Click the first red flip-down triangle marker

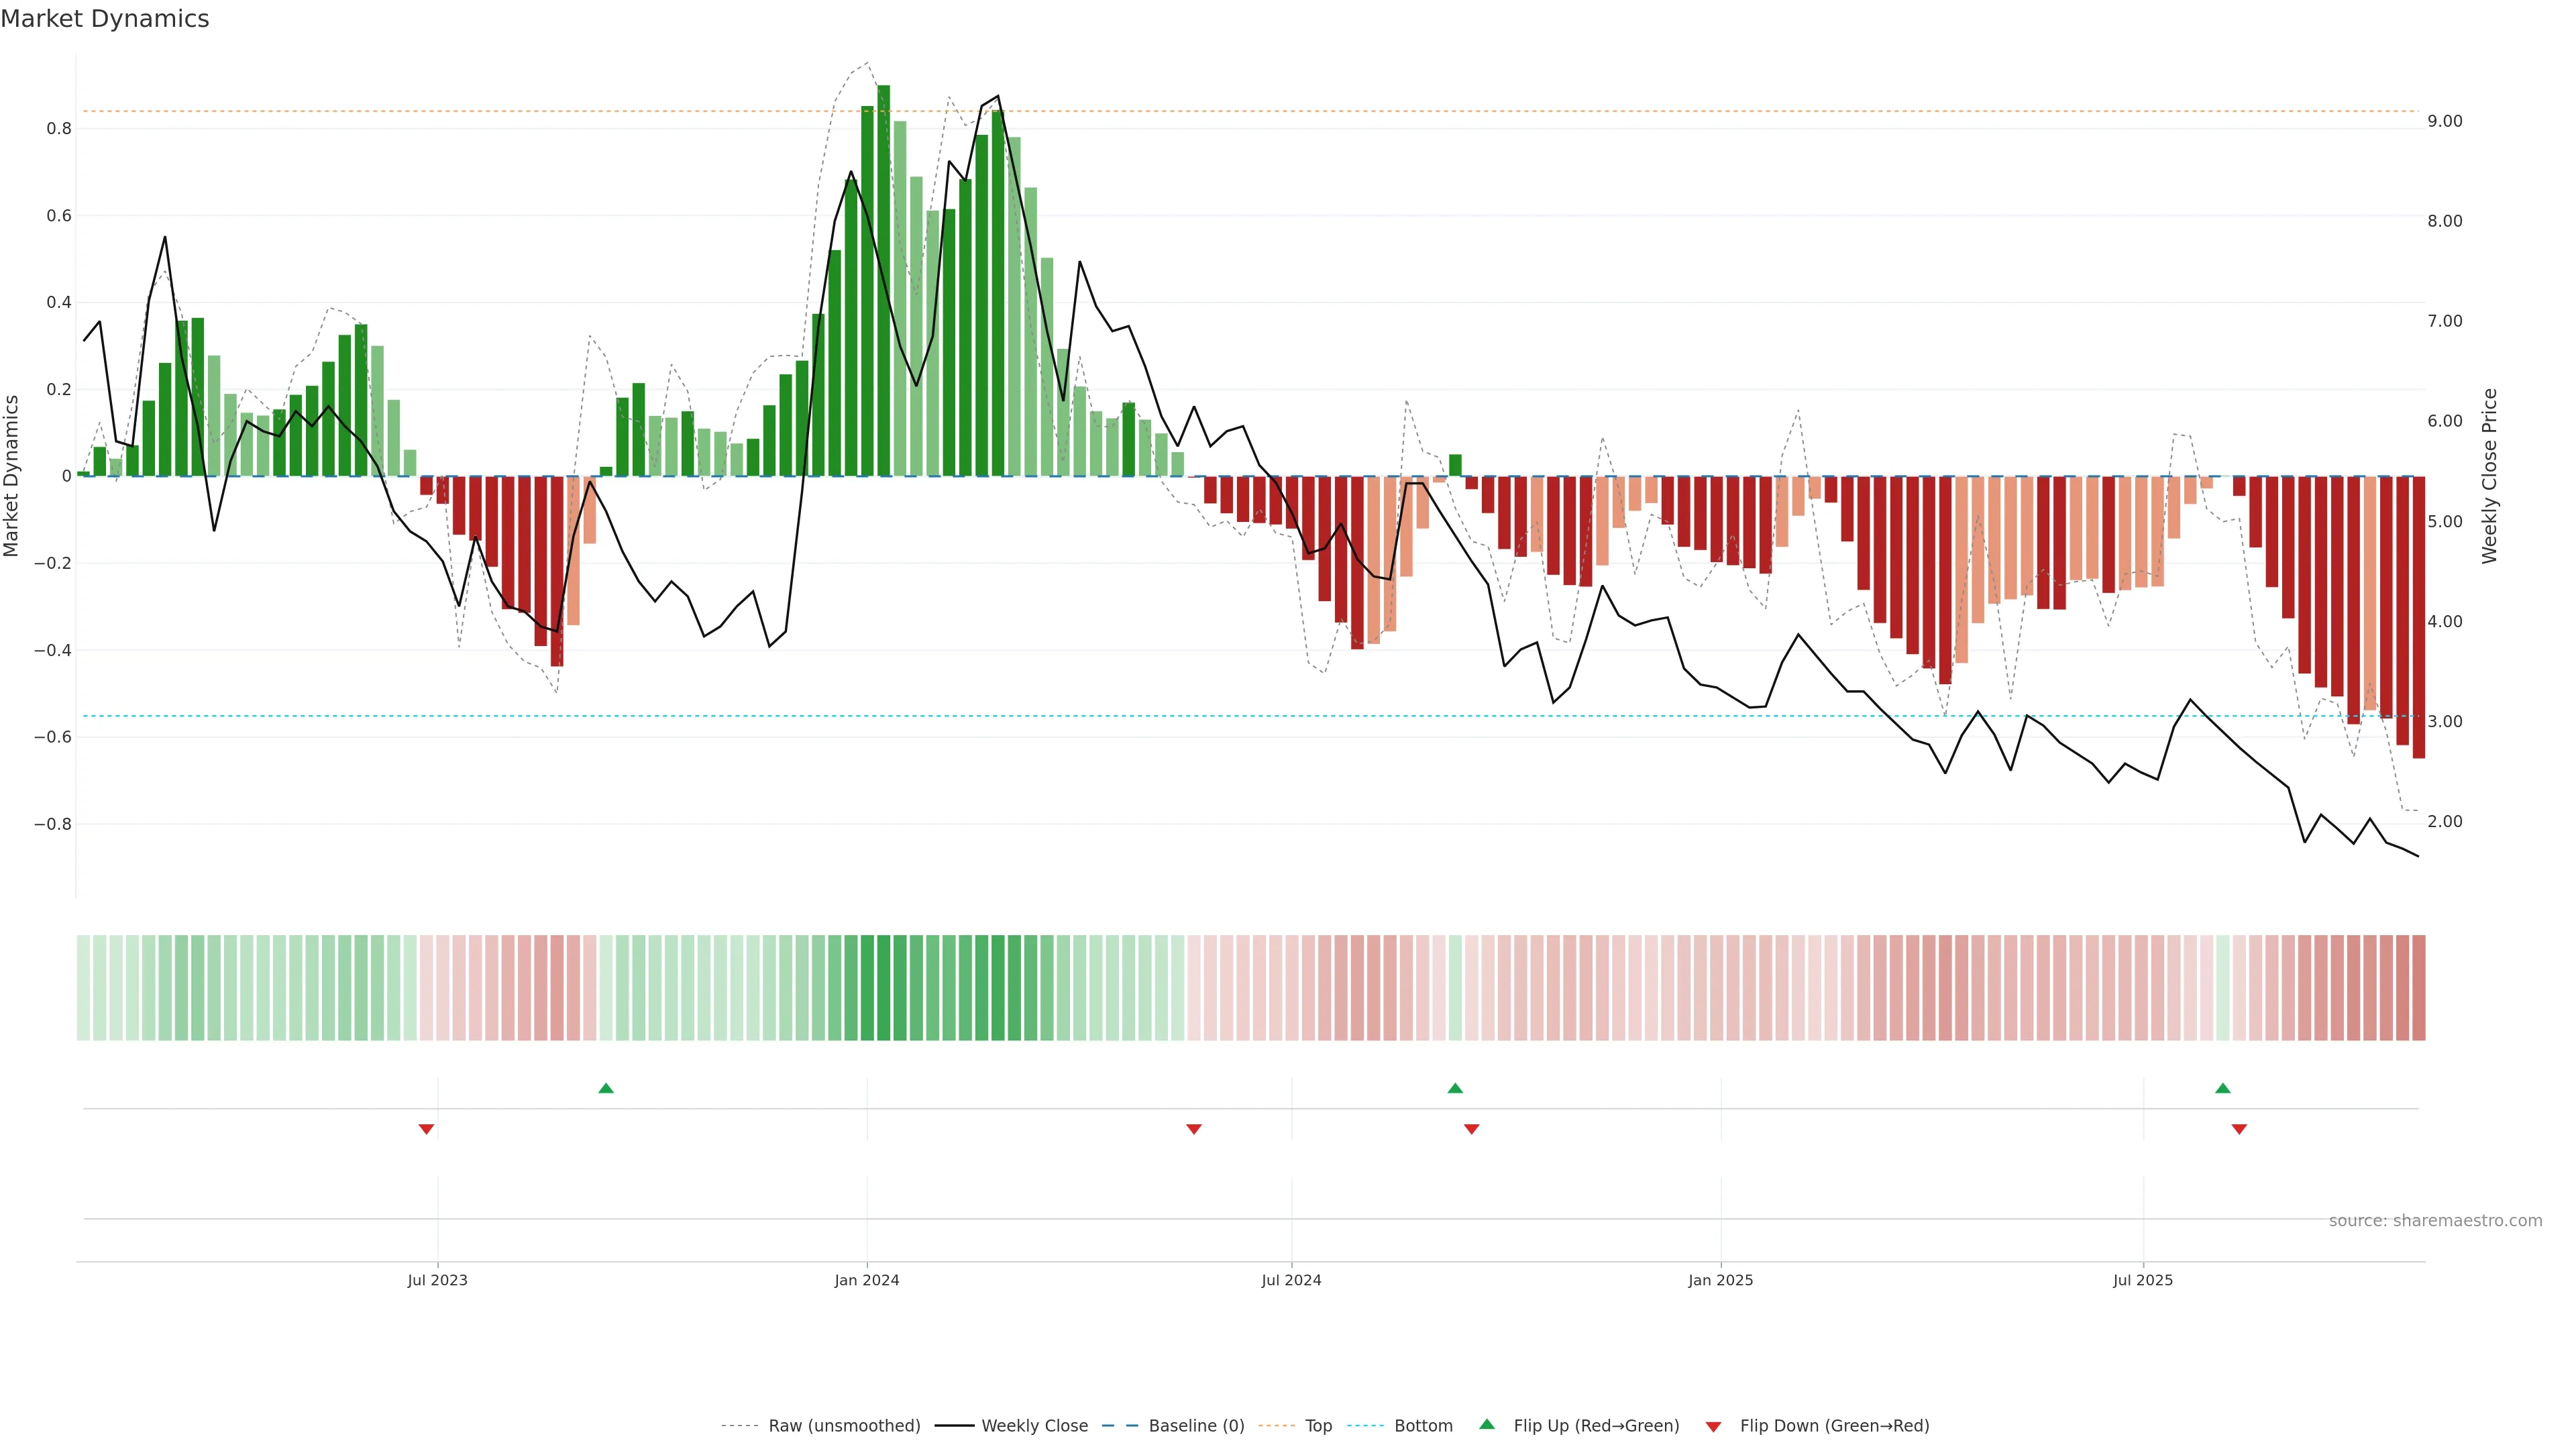click(x=426, y=1129)
